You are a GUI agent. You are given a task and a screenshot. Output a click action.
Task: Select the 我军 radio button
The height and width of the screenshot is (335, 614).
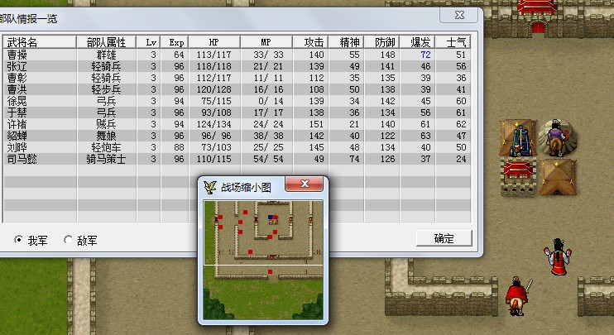pyautogui.click(x=18, y=240)
